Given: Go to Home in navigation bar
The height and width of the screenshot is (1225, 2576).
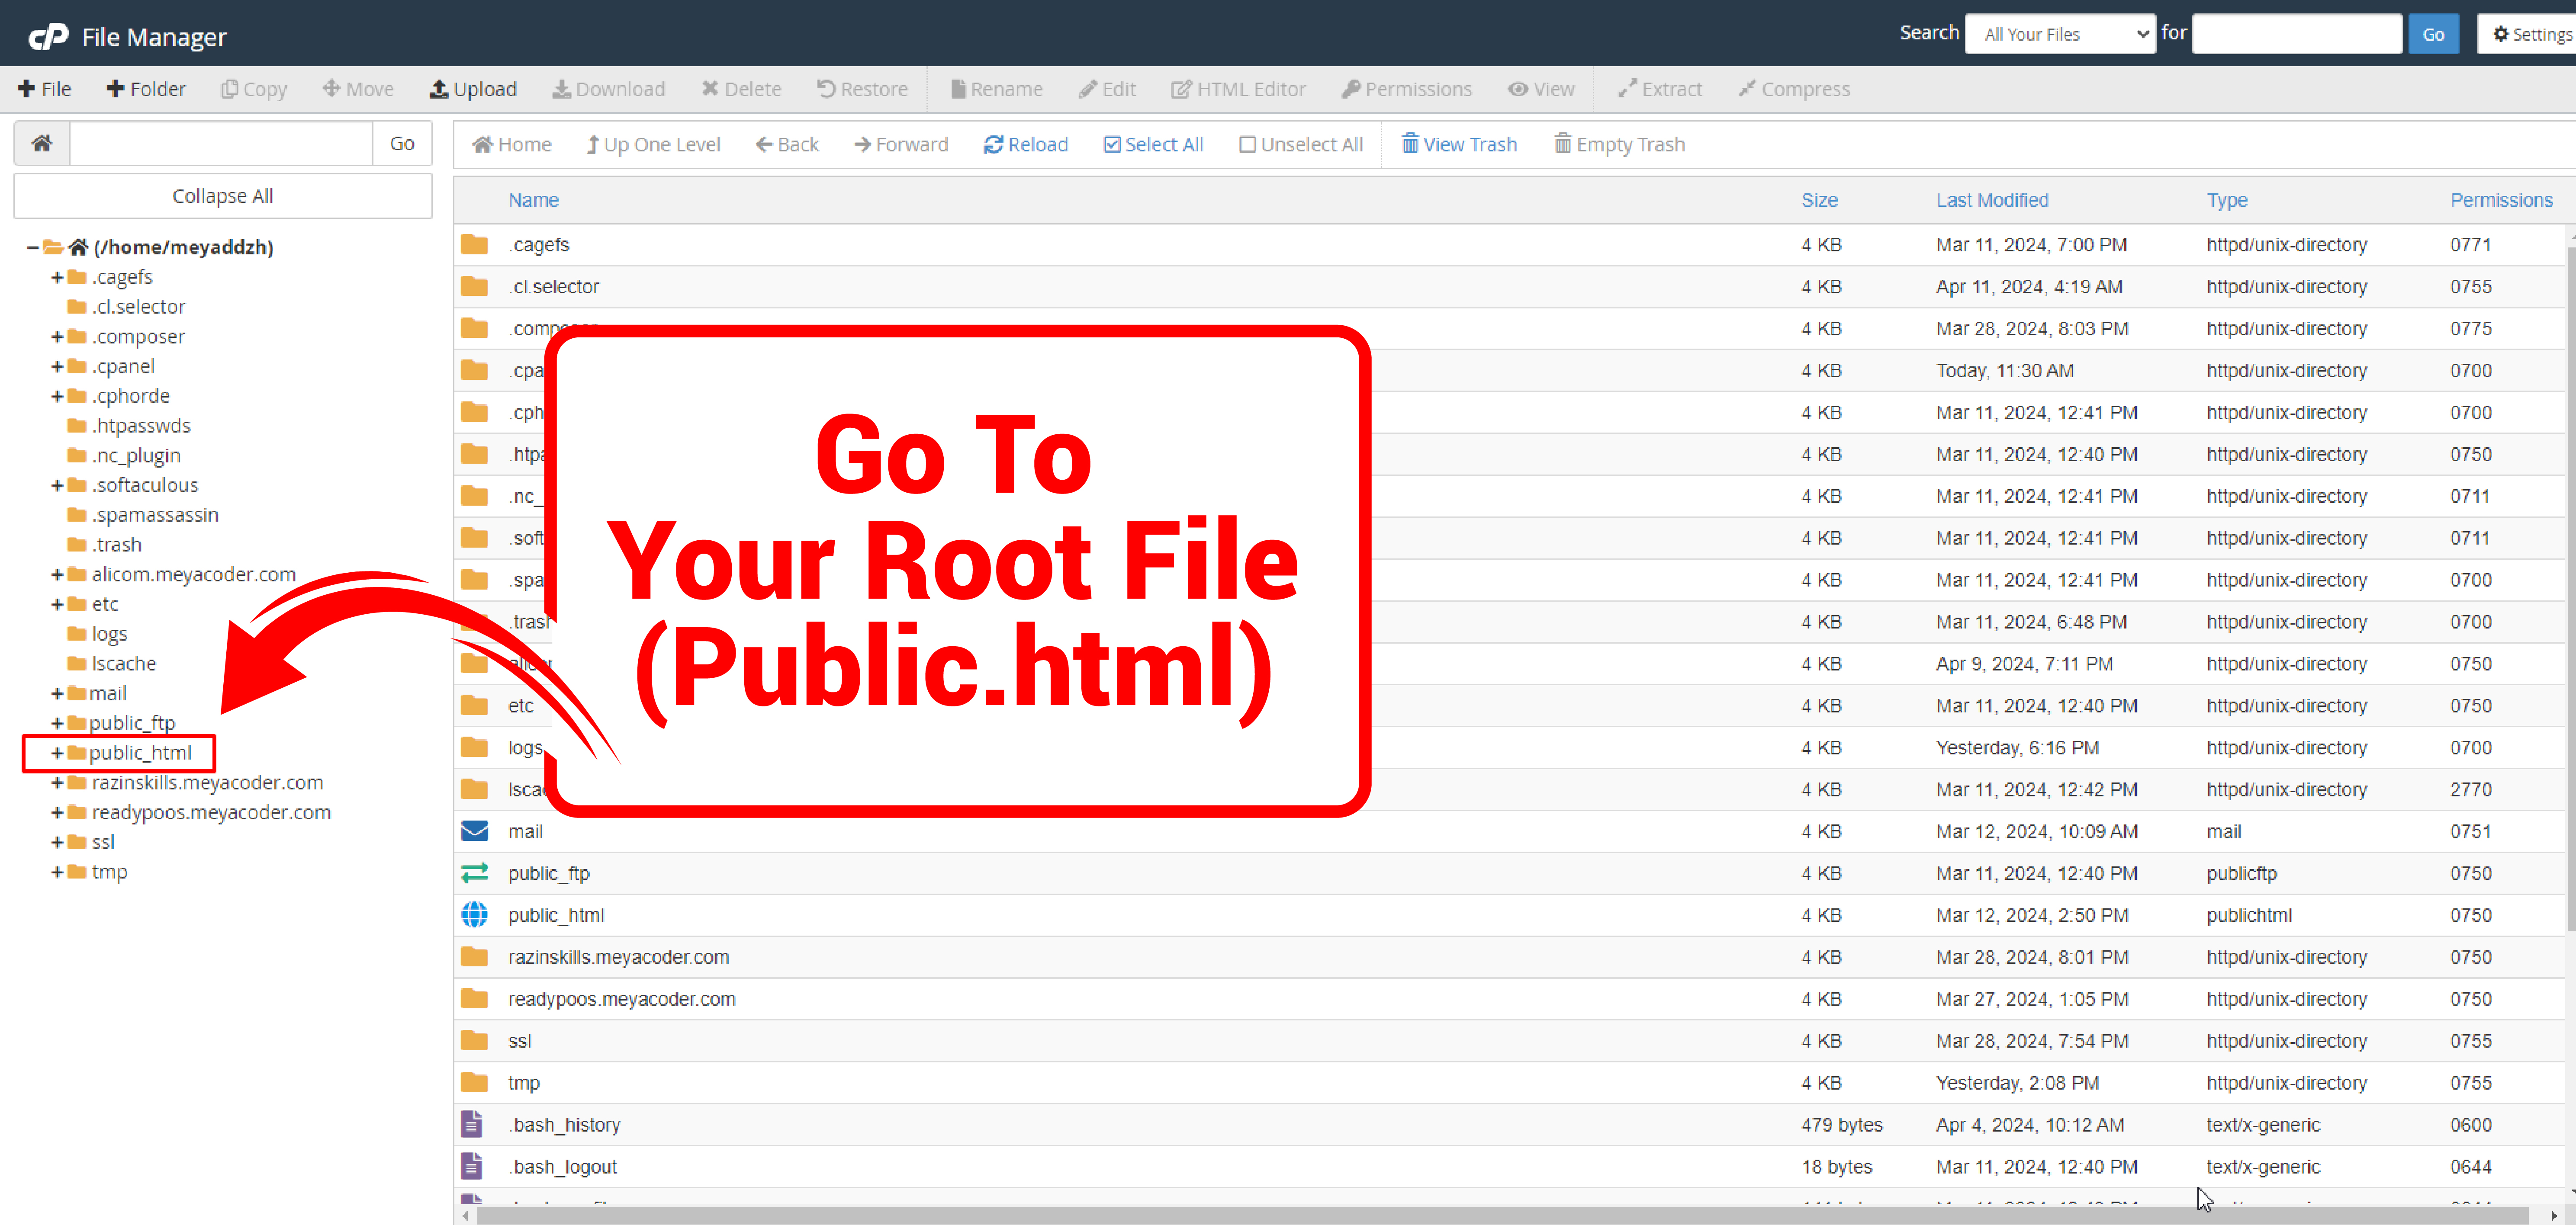Looking at the screenshot, I should pyautogui.click(x=512, y=144).
